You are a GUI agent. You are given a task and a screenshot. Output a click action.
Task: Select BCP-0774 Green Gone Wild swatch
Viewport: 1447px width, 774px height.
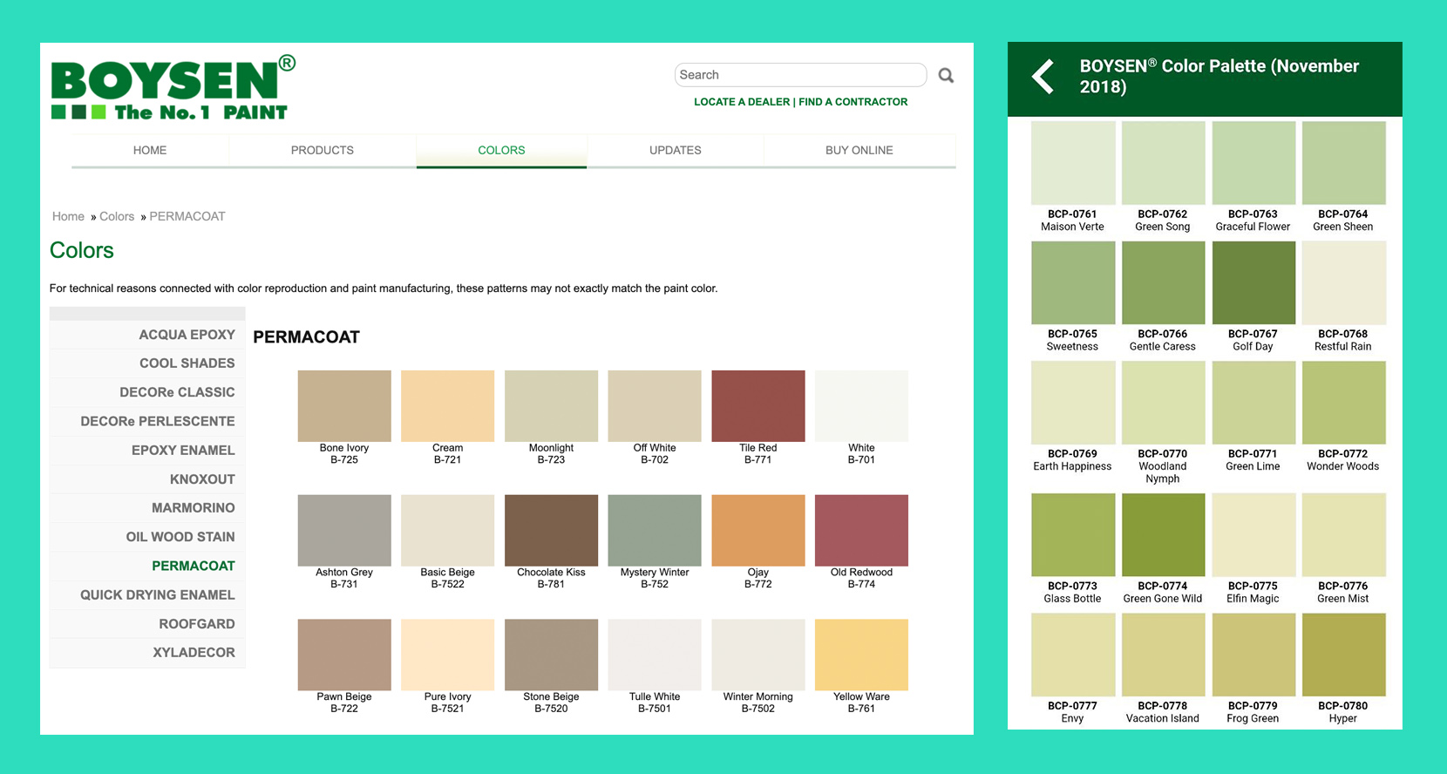(1164, 535)
